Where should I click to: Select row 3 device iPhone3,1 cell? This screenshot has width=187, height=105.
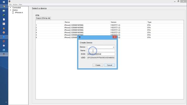pos(74,30)
